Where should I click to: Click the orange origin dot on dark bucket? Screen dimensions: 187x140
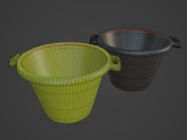pos(130,83)
